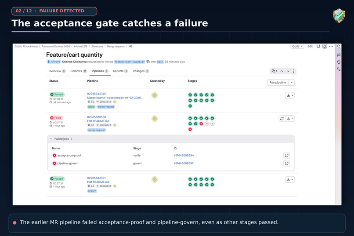Open the Showcase breadcrumb
354x236 pixels.
(x=97, y=46)
